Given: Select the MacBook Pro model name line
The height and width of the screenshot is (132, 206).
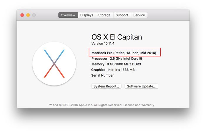Looking at the screenshot, I should 124,53.
